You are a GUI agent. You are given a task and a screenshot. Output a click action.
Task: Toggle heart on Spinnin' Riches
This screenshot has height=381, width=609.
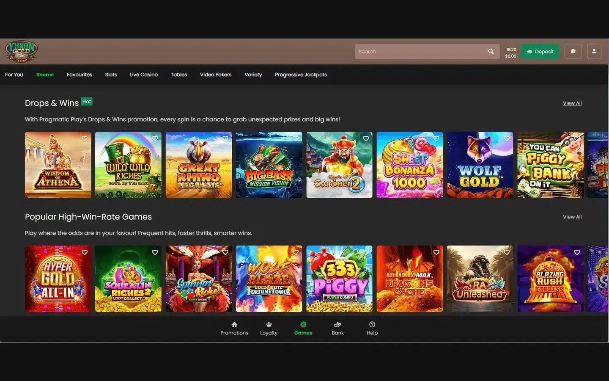225,252
